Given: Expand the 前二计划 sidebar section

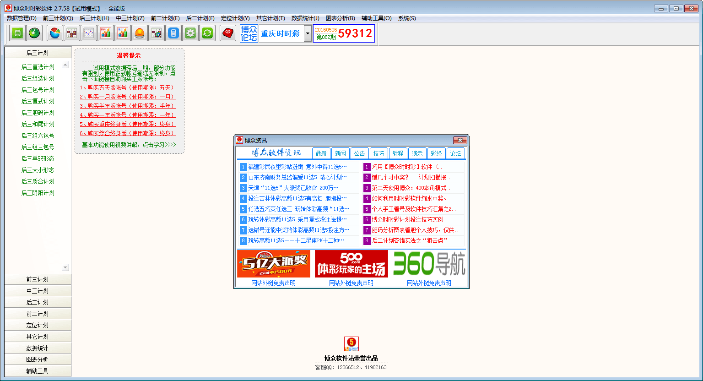Looking at the screenshot, I should 38,314.
